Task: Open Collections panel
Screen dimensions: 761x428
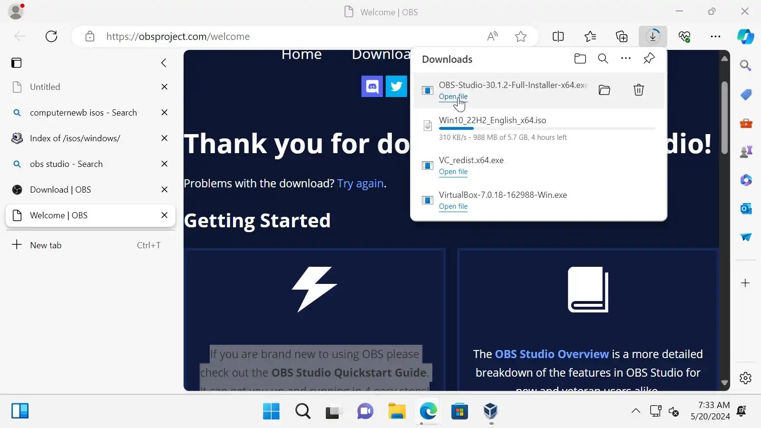Action: [x=622, y=36]
